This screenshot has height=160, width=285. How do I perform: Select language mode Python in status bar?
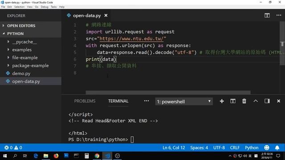[252, 148]
